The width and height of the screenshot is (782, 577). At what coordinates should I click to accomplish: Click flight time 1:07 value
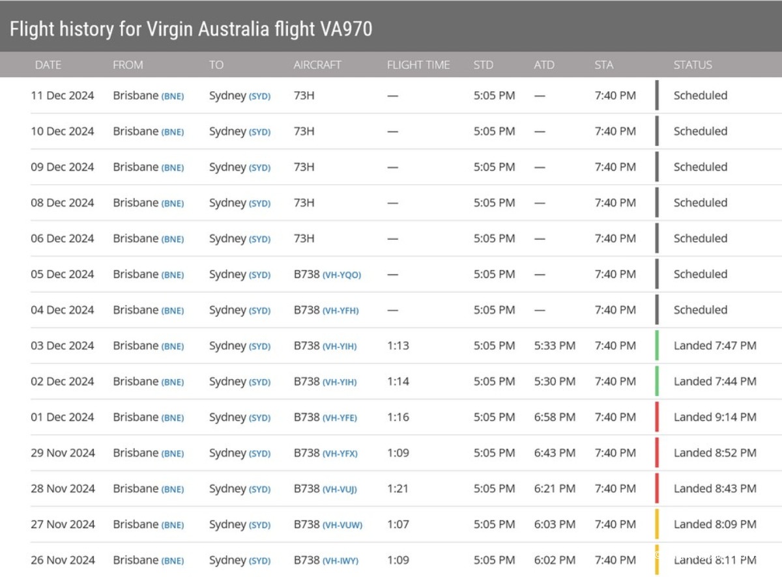point(398,525)
